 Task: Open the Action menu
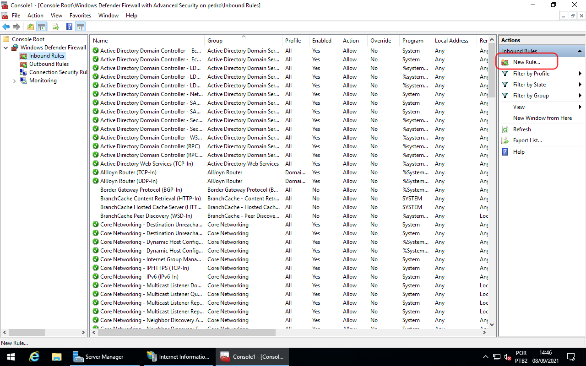35,16
